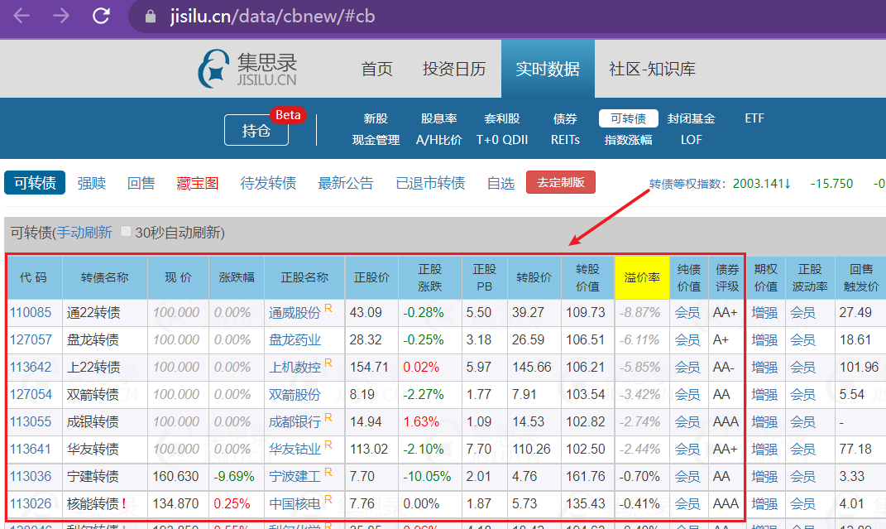This screenshot has width=886, height=529.
Task: Go to 股息率 data section
Action: (439, 118)
